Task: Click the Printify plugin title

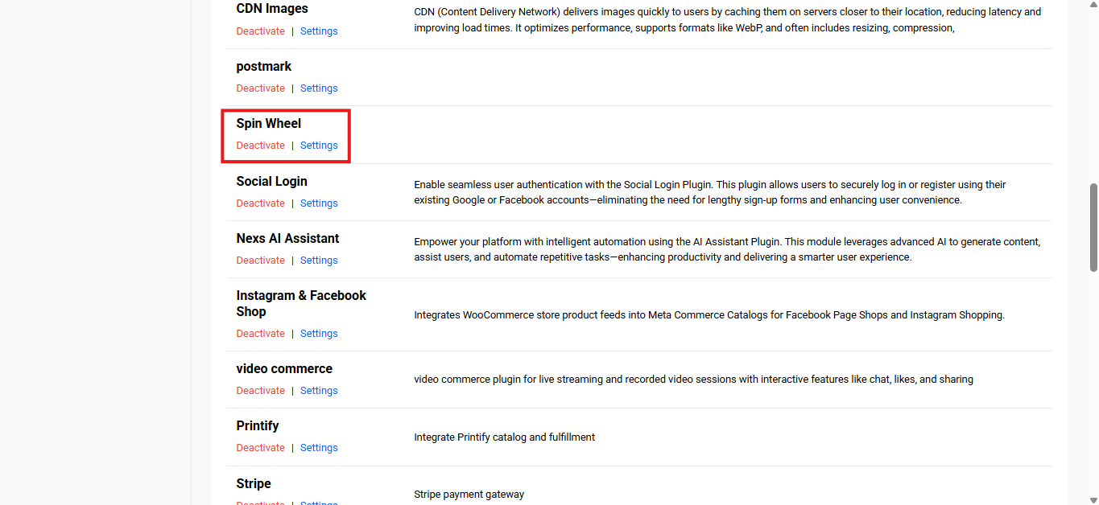Action: (x=258, y=426)
